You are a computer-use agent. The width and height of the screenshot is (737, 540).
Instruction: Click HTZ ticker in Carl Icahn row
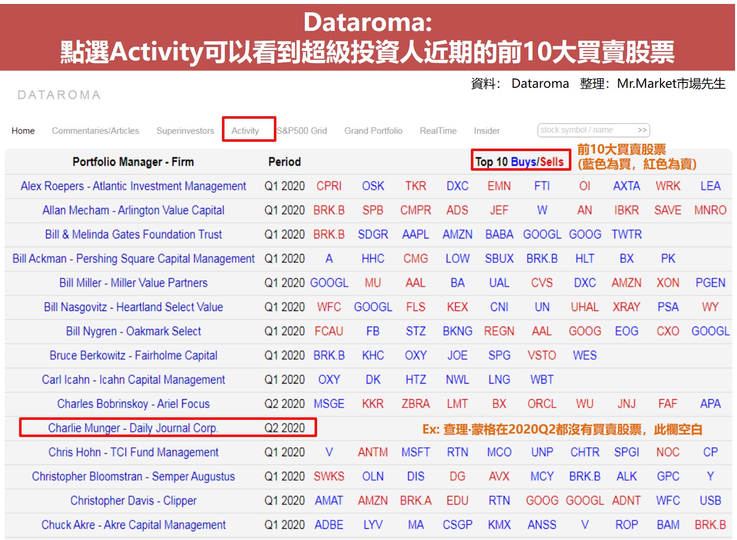[416, 380]
